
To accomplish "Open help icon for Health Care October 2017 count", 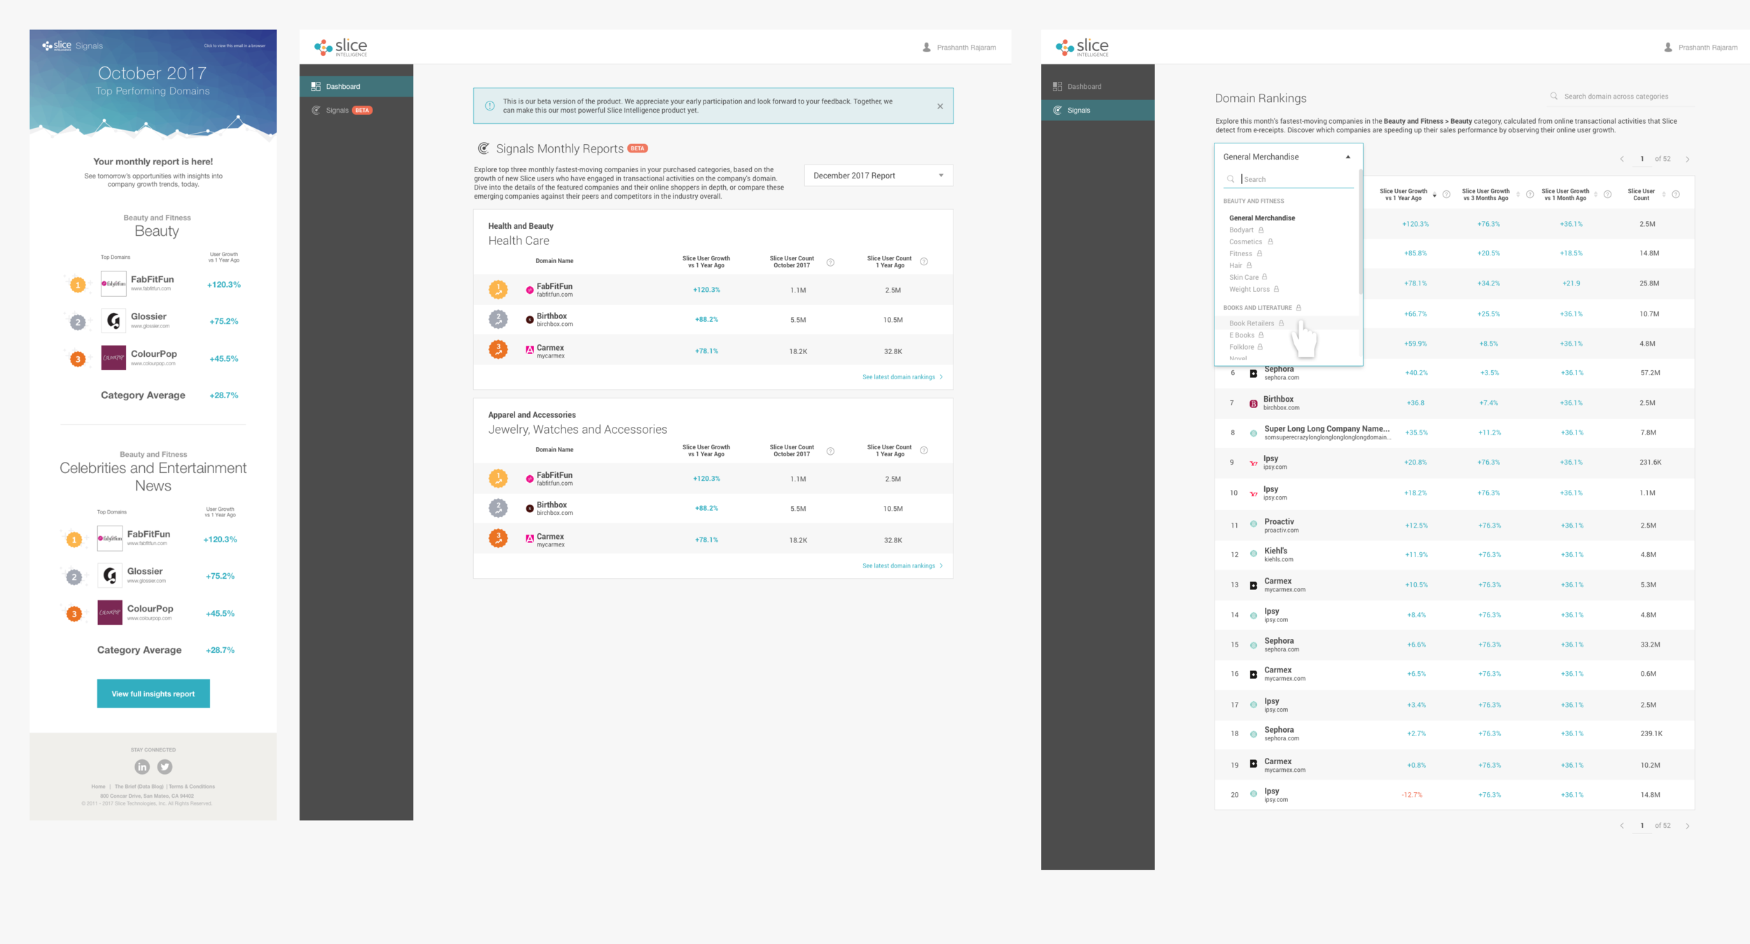I will [830, 262].
